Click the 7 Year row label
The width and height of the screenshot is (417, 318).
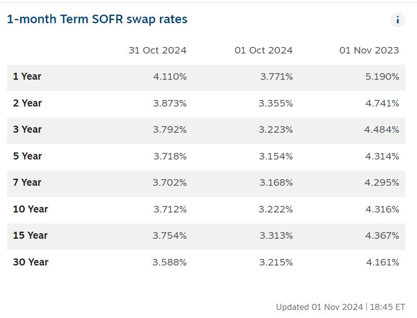(x=27, y=183)
